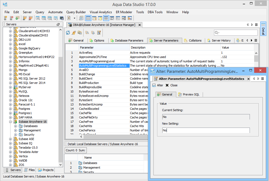Click the first magnifier find icon in Instance Manager

coord(87,33)
